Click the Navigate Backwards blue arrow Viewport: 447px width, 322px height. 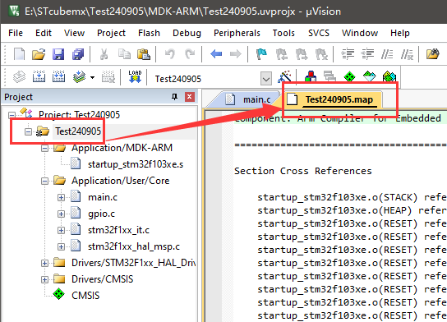[216, 54]
